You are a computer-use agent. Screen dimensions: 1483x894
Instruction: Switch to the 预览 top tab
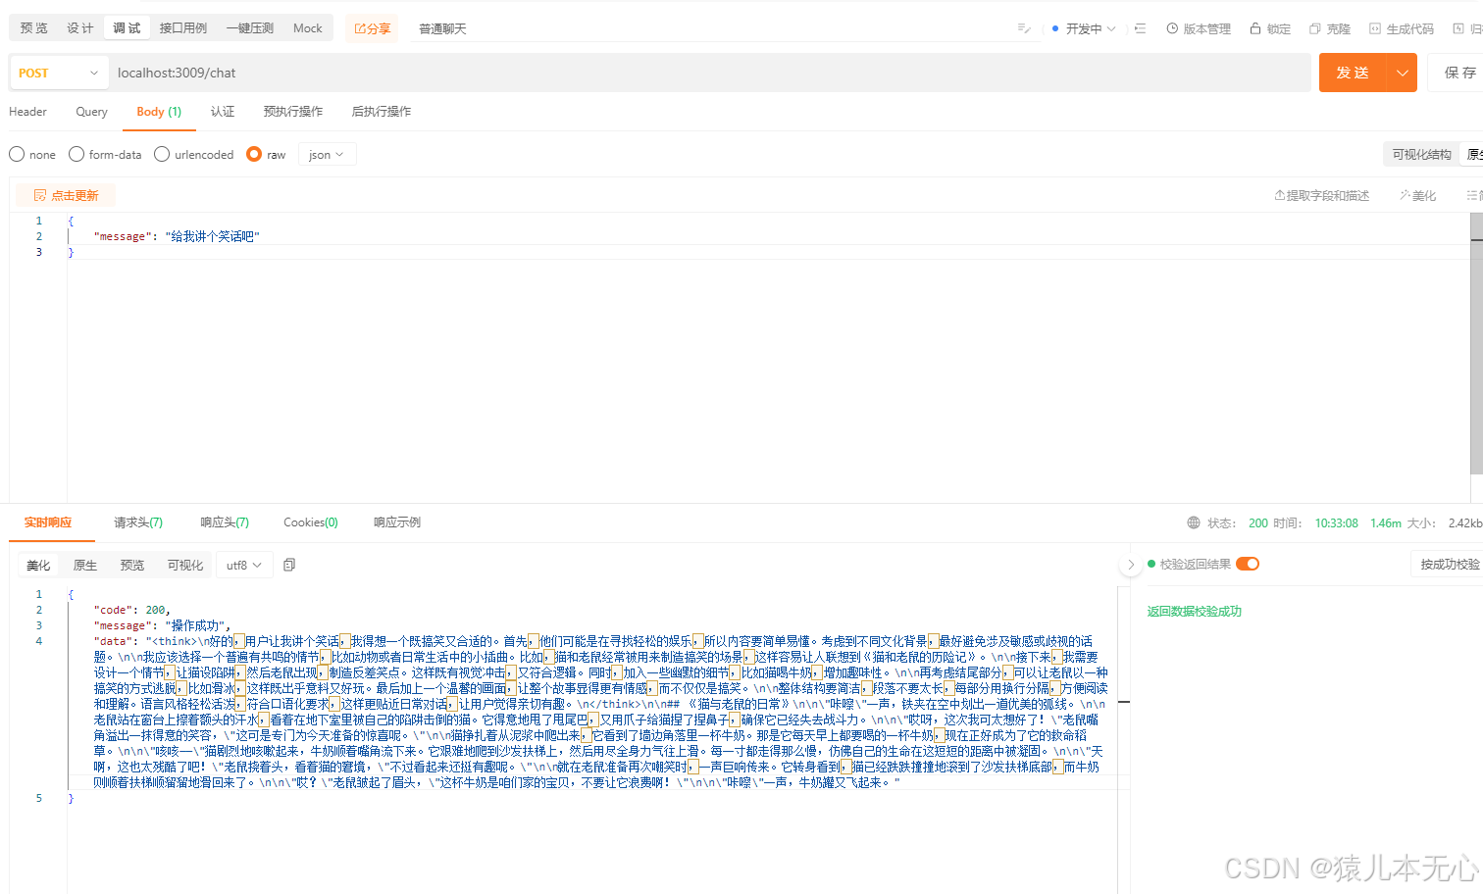coord(33,27)
